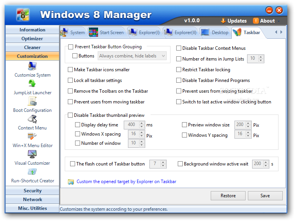
Task: Decrease Number of window spinner down
Action: (x=141, y=145)
